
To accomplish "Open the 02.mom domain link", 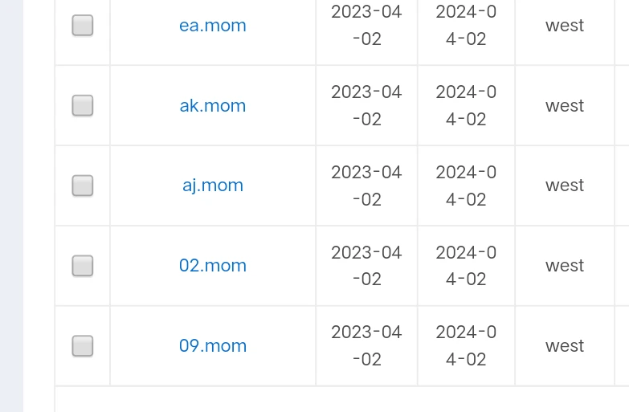I will tap(213, 266).
